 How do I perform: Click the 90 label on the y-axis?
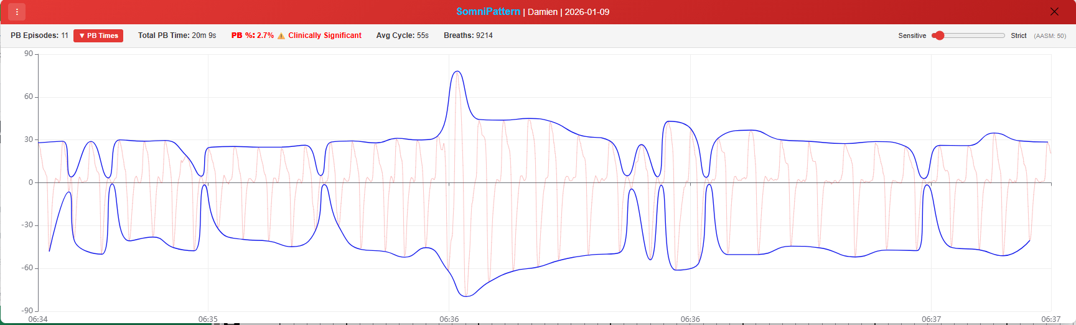pyautogui.click(x=29, y=54)
